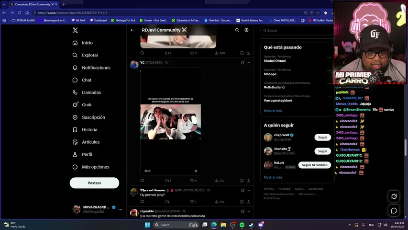Like The real demon's post
The image size is (408, 230).
(x=193, y=202)
